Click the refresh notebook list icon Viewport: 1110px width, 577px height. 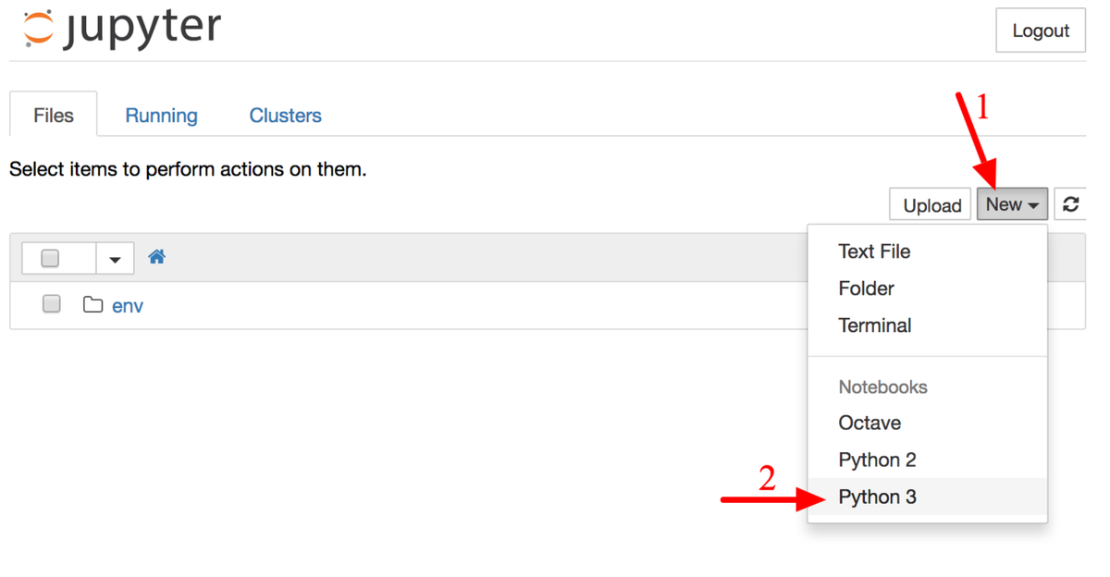(1071, 204)
